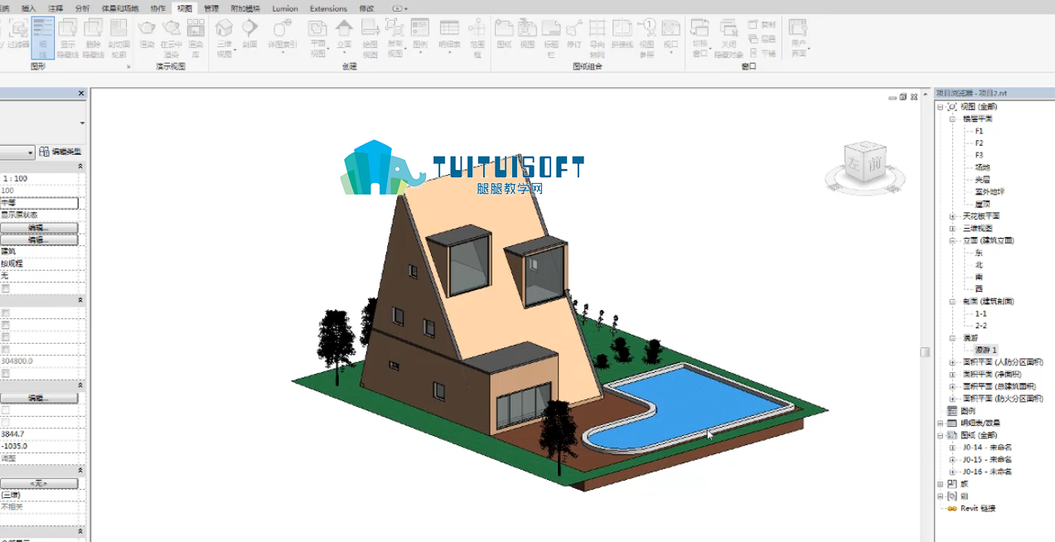Click the Properties panel close button
The width and height of the screenshot is (1055, 542).
(x=80, y=94)
